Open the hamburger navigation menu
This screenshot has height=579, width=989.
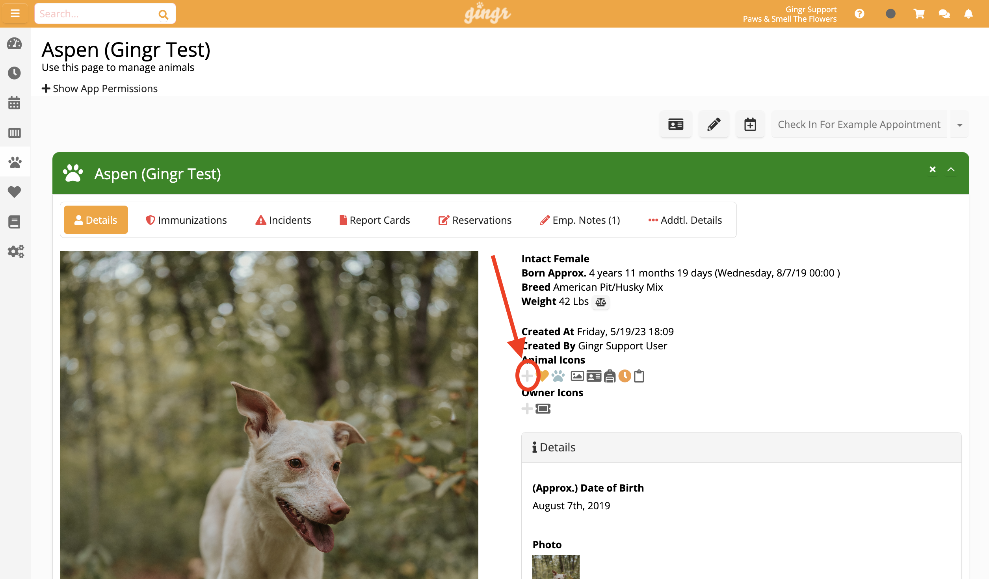click(15, 14)
